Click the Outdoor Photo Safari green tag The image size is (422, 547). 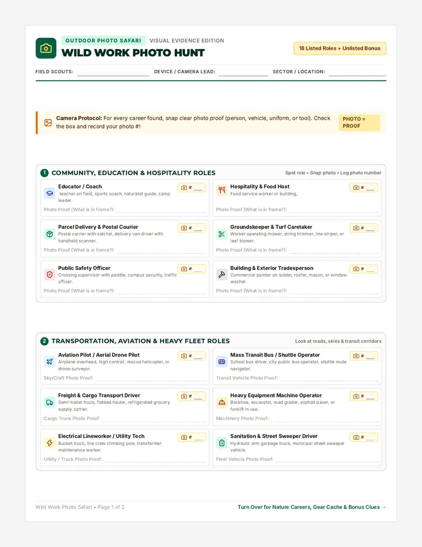point(104,40)
